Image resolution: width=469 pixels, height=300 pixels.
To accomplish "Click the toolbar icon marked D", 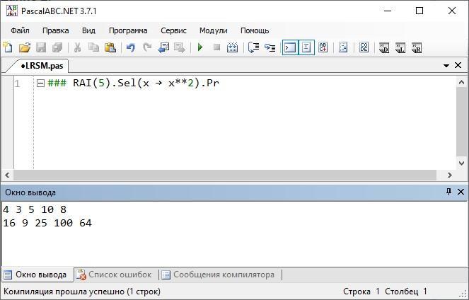I will coord(384,48).
